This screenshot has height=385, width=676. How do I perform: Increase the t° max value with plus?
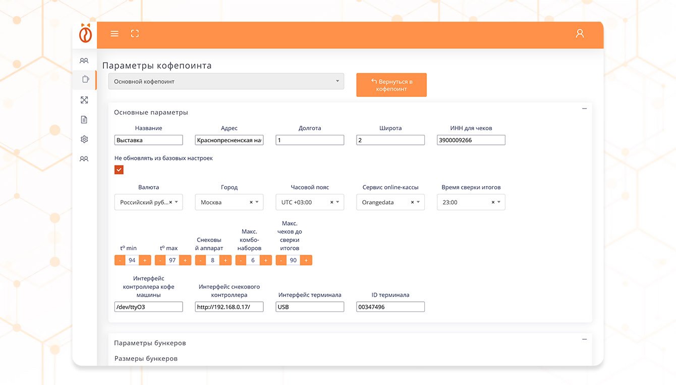point(185,260)
